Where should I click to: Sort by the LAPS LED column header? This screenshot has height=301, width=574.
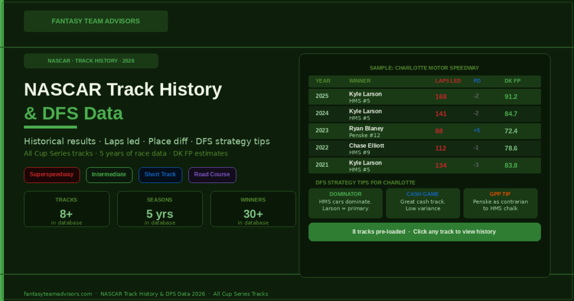[x=448, y=81]
